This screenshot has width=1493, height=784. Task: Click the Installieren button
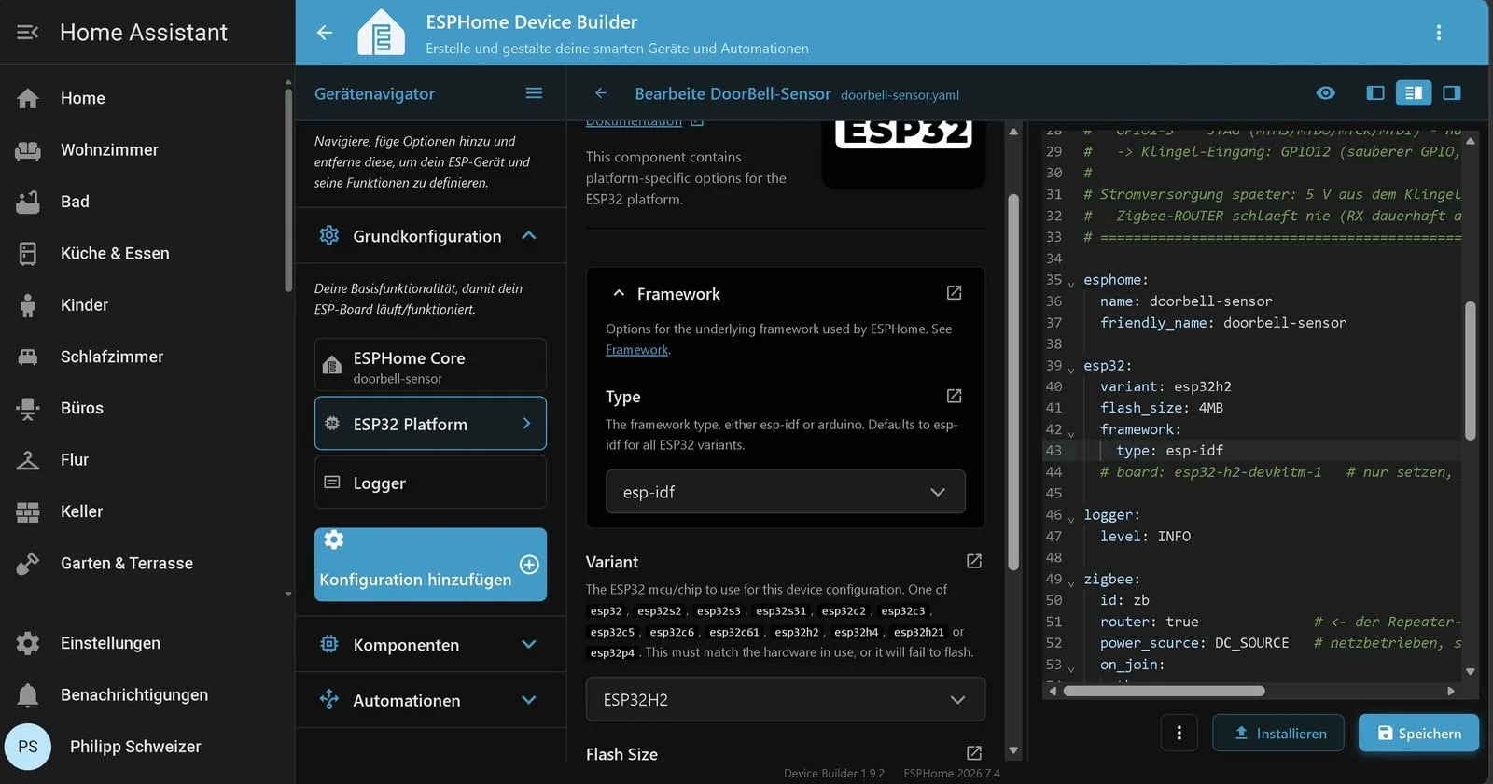click(1278, 734)
